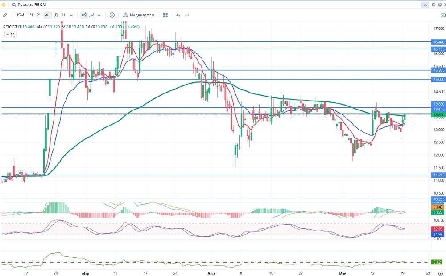The image size is (446, 276).
Task: Select the Д daily timeframe
Action: point(56,15)
